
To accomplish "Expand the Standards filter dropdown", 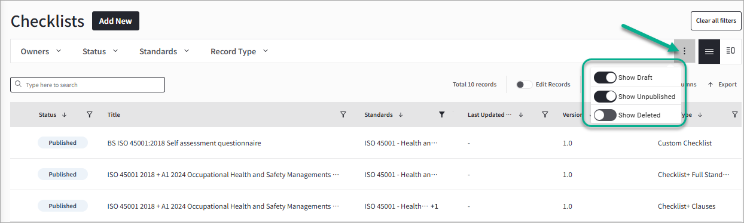I will (164, 51).
